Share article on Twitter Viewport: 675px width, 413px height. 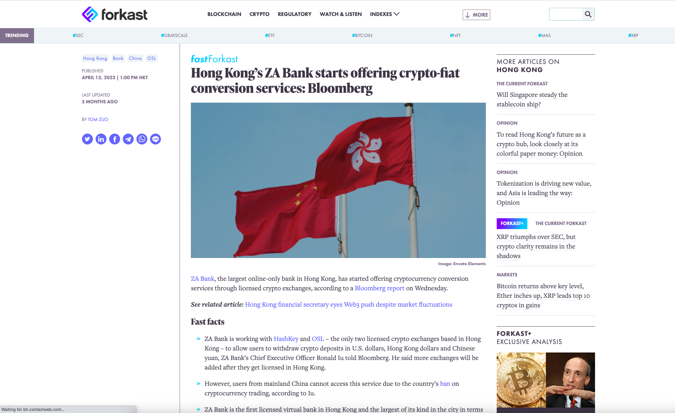pyautogui.click(x=87, y=139)
